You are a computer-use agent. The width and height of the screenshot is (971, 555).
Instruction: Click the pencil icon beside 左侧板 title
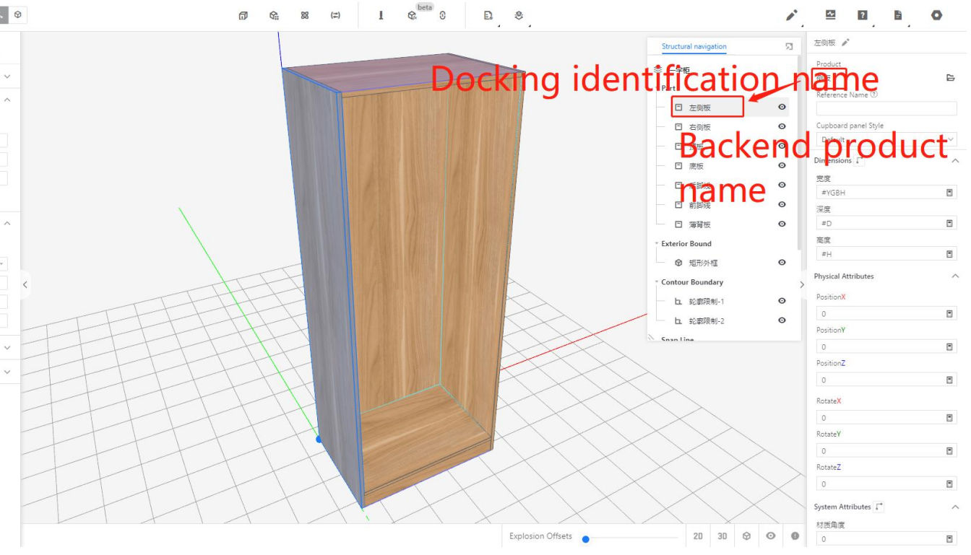[846, 43]
